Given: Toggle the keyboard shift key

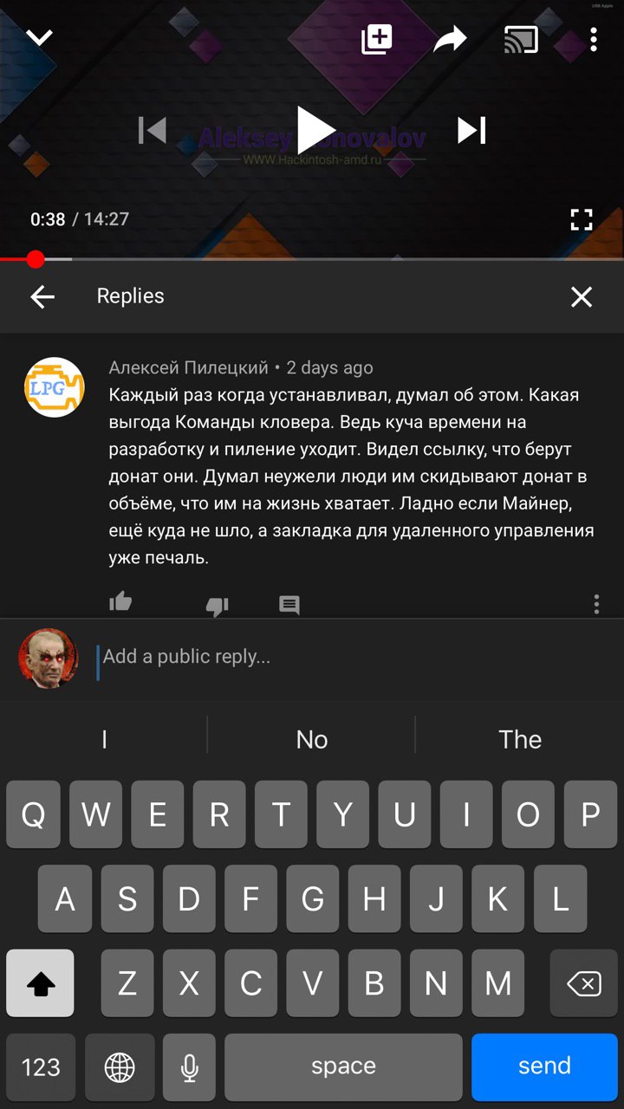Looking at the screenshot, I should coord(40,983).
